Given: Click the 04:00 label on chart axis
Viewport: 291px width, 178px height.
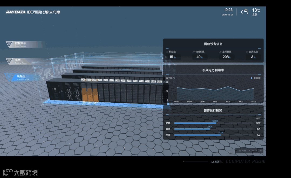Looking at the screenshot, I should coord(189,102).
